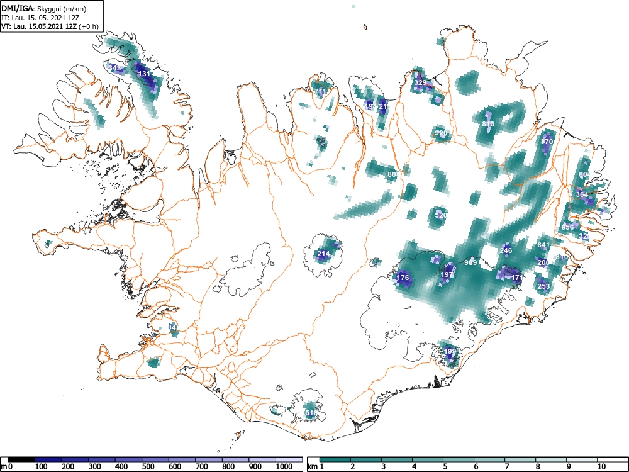Select the 197 visibility value
The width and height of the screenshot is (629, 472).
[x=447, y=274]
